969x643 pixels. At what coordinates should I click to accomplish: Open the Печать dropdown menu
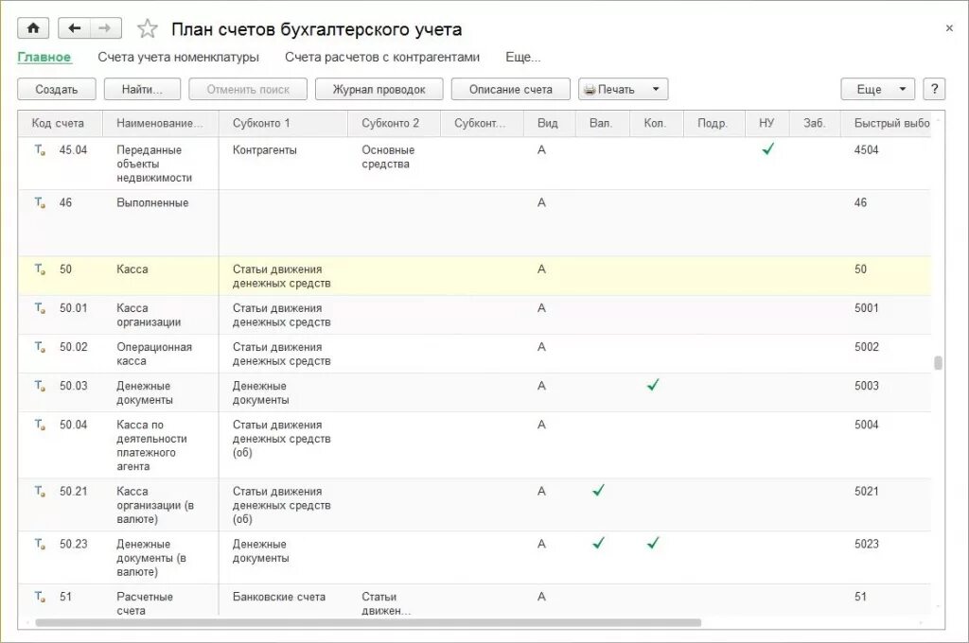pos(657,89)
